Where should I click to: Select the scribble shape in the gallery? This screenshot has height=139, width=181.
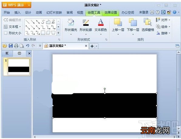[53, 22]
